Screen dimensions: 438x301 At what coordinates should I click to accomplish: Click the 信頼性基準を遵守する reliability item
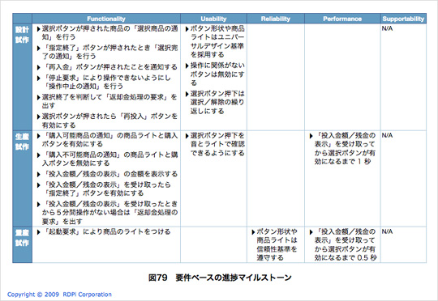coord(275,244)
